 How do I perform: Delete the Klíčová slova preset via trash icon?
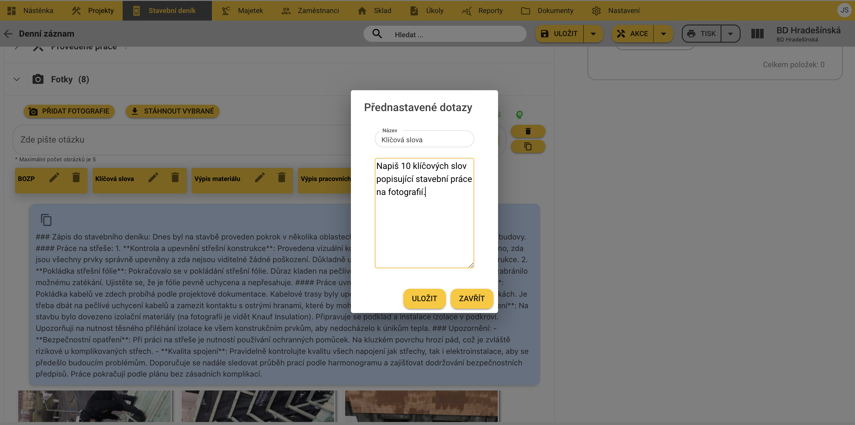(175, 178)
